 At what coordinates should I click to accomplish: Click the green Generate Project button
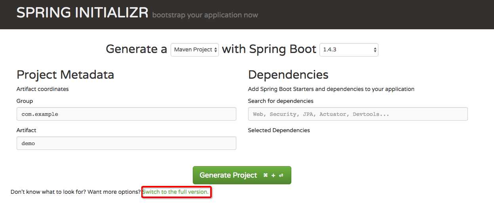click(242, 175)
